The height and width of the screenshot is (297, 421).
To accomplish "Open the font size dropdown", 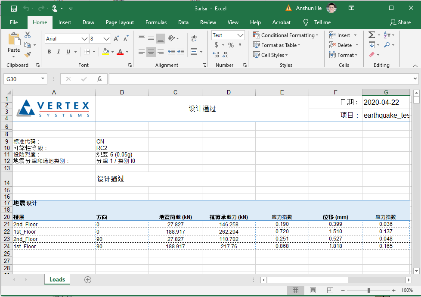I will click(x=107, y=39).
